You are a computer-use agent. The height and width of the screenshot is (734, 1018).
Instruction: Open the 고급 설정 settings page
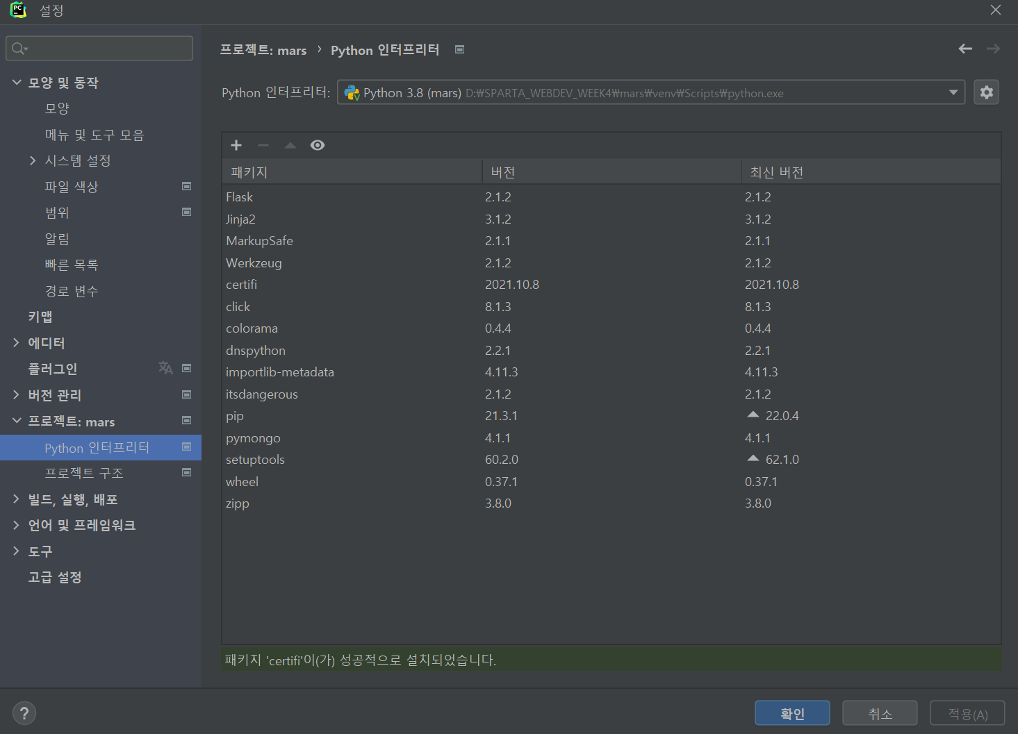tap(55, 577)
